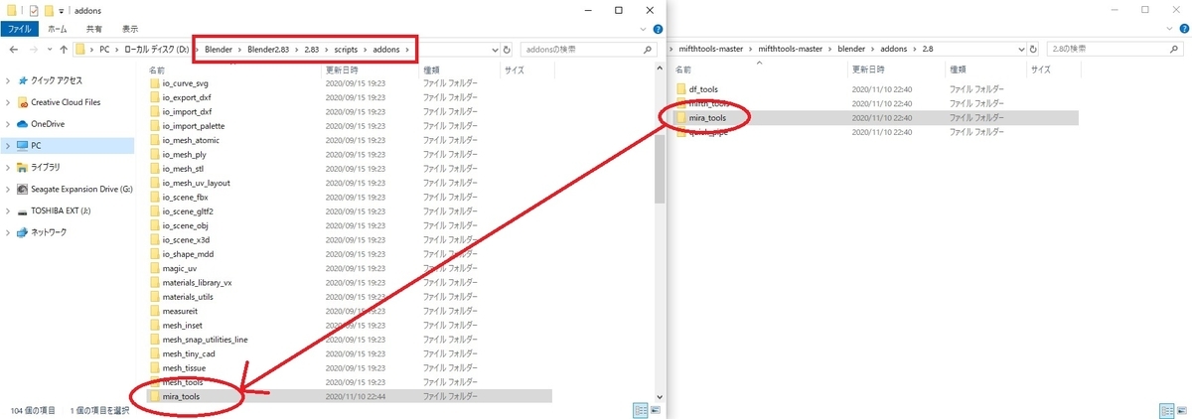Viewport: 1192px width, 419px height.
Task: Sort by 名前 column in addons window
Action: point(157,70)
